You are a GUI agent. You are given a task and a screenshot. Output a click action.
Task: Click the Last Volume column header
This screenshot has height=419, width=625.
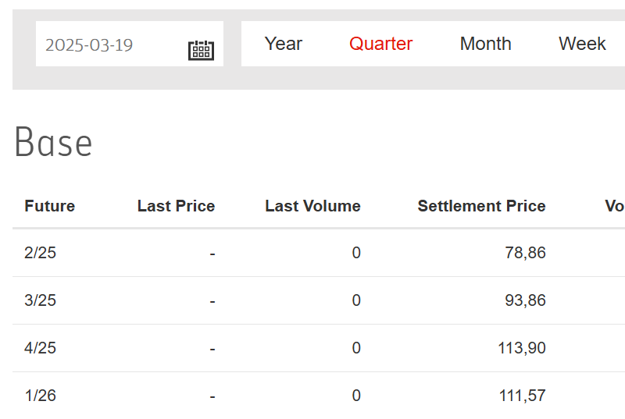click(x=313, y=206)
